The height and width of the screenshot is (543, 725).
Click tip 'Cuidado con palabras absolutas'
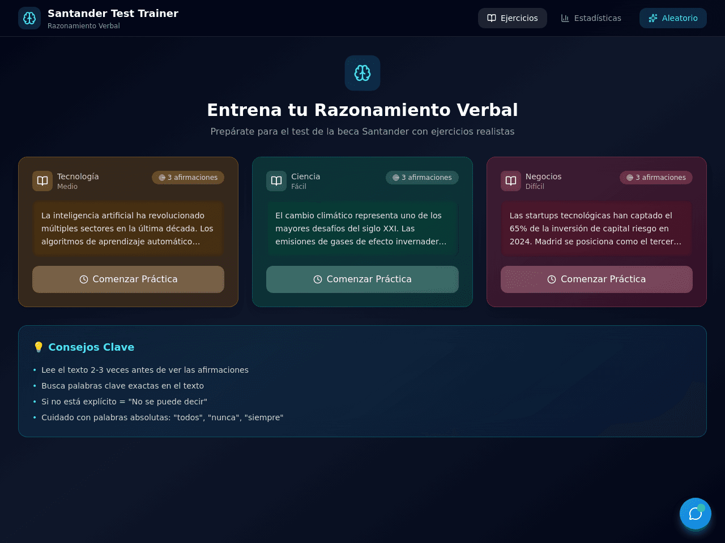click(162, 417)
